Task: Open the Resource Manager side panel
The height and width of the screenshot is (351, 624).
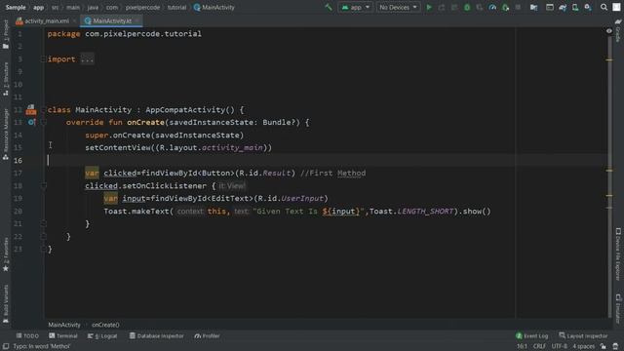Action: coord(6,135)
